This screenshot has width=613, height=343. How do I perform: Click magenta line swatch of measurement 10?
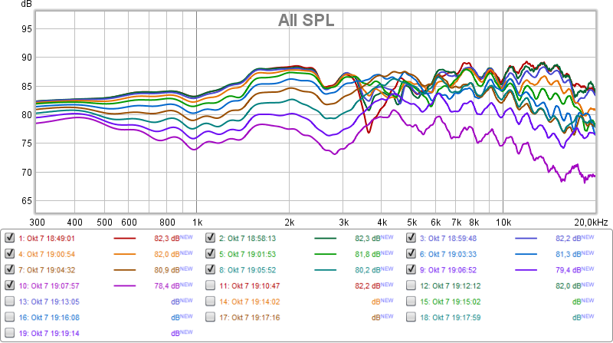[128, 286]
